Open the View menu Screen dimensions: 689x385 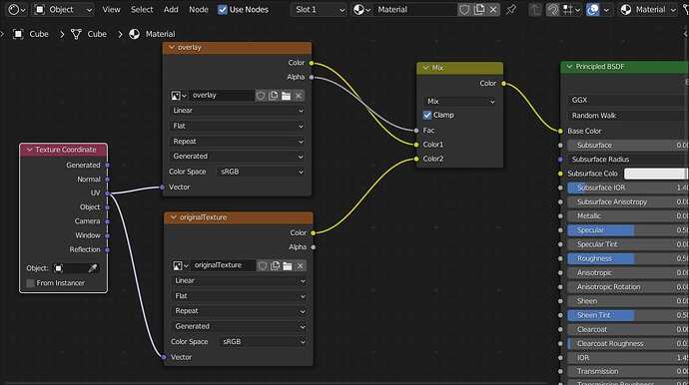[111, 9]
